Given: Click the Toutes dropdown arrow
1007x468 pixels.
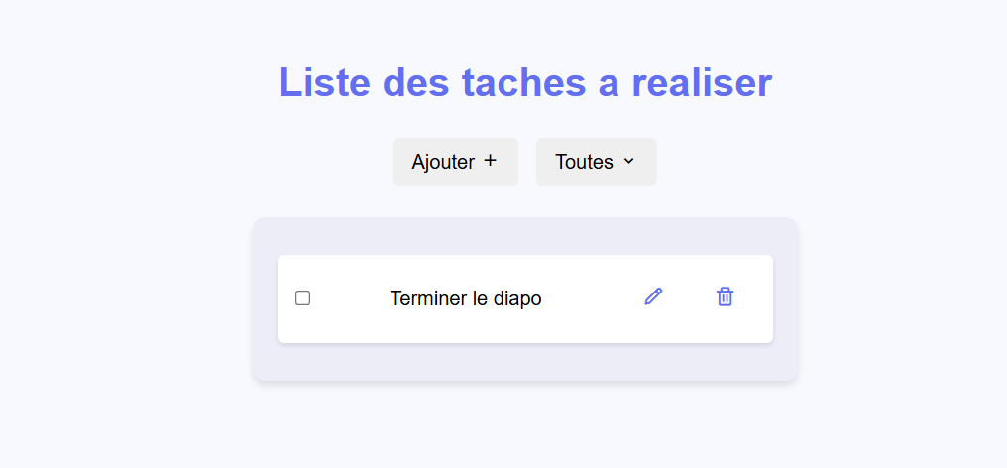Looking at the screenshot, I should click(628, 161).
